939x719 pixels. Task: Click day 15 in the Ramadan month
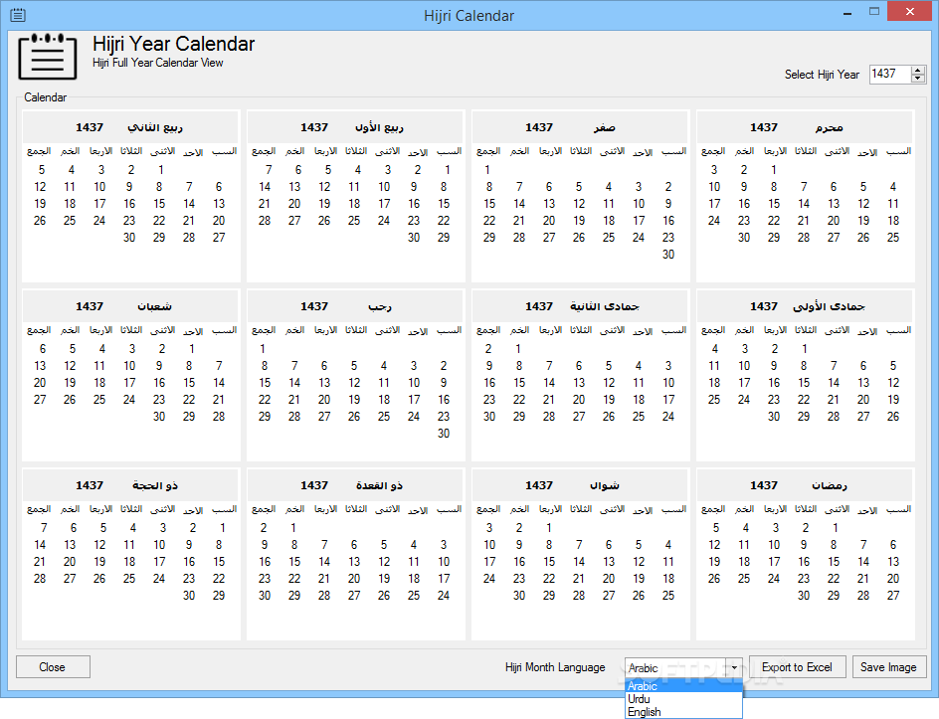[x=834, y=562]
